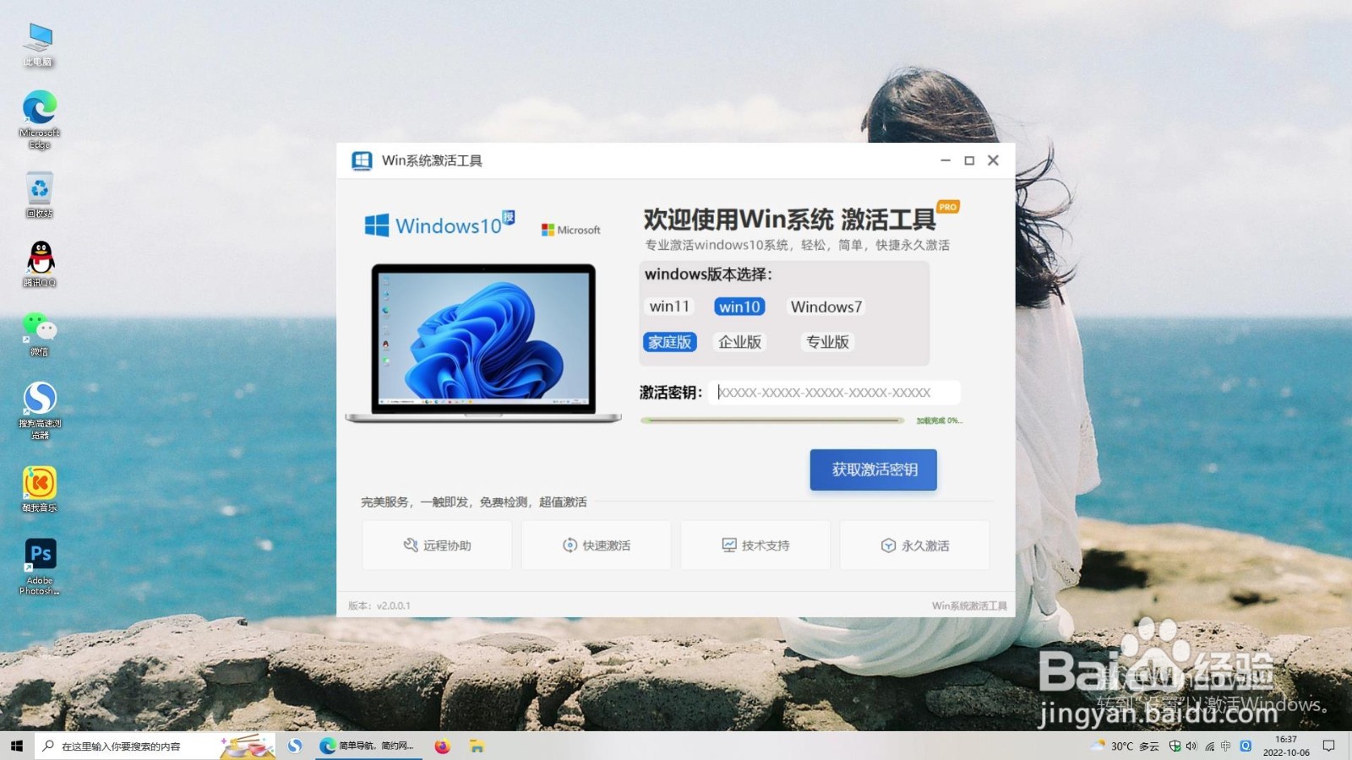The image size is (1352, 760).
Task: Select the win11 version option
Action: pos(669,307)
